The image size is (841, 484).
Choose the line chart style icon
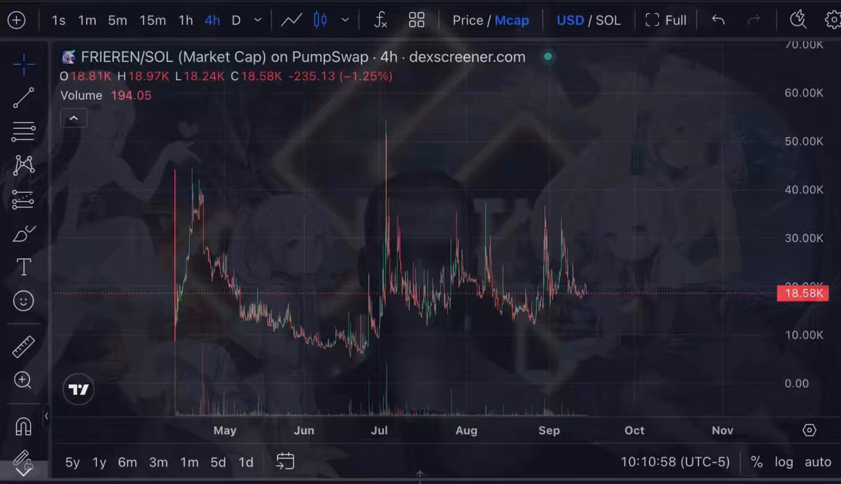pyautogui.click(x=292, y=20)
